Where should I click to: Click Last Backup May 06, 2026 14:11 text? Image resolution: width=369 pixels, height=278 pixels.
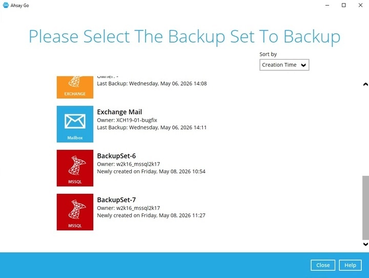[152, 127]
